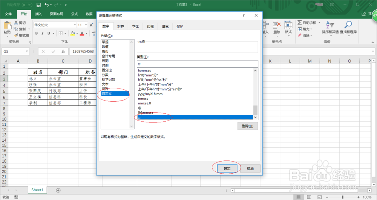The width and height of the screenshot is (377, 200).
Task: Click the zoom slider in the status bar
Action: tap(343, 197)
